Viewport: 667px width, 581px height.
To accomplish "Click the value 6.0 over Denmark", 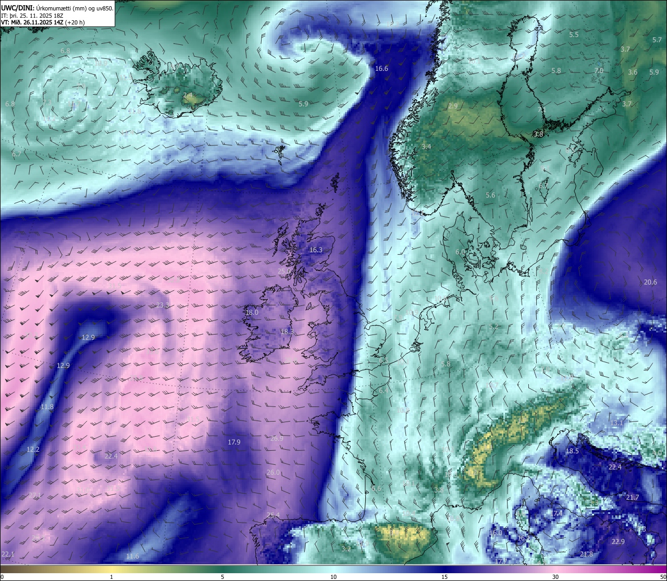I will click(460, 252).
